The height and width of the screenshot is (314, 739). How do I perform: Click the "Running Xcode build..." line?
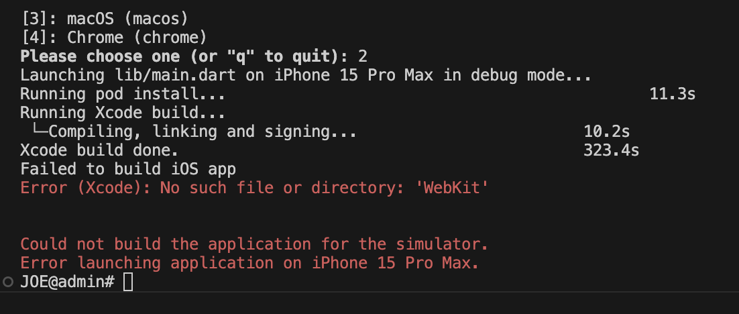[x=123, y=113]
